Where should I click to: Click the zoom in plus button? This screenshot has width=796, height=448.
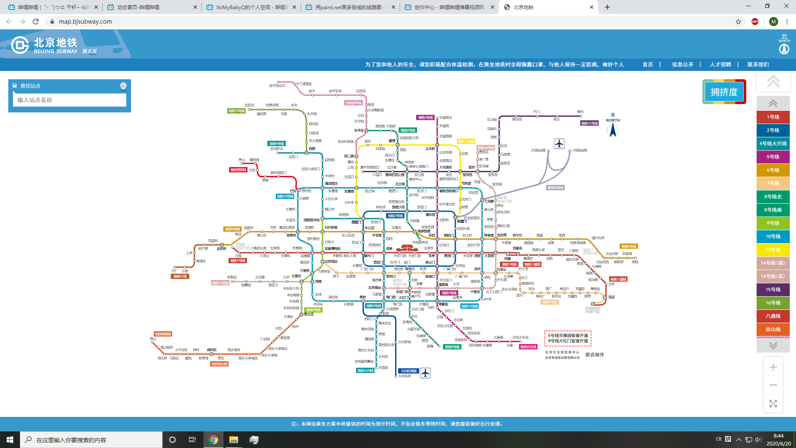(773, 367)
